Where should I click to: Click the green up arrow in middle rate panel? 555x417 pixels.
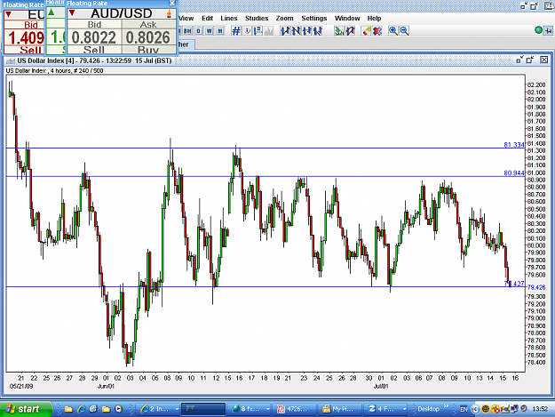(x=52, y=12)
